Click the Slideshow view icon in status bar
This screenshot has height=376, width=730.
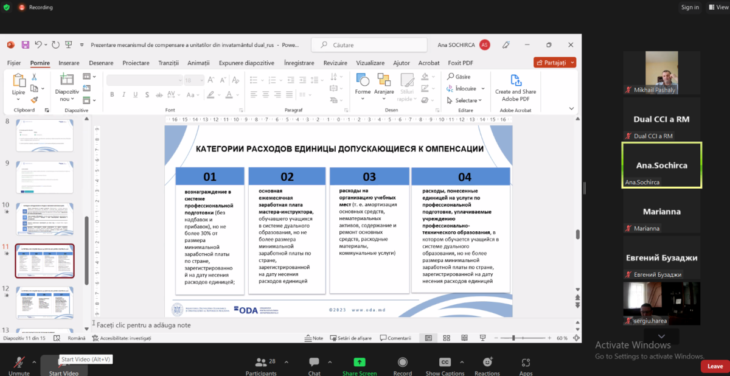pos(482,338)
